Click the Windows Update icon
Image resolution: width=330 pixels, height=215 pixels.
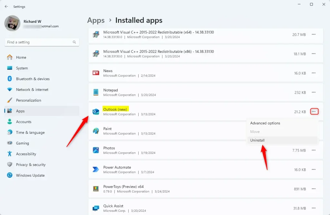[x=10, y=175]
